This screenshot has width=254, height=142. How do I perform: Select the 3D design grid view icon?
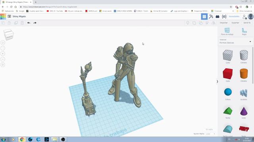[x=204, y=17]
